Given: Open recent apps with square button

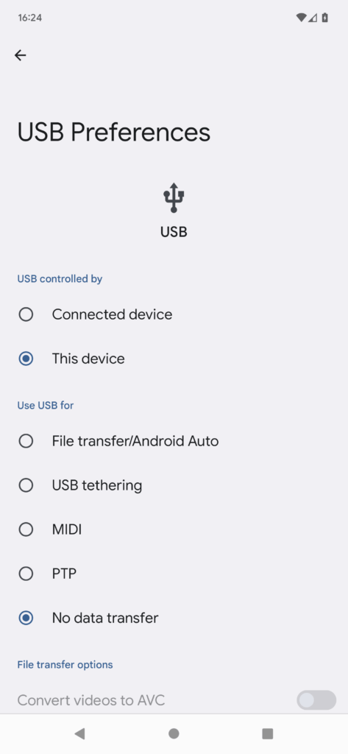Looking at the screenshot, I should click(x=267, y=733).
